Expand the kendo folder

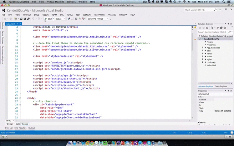pyautogui.click(x=203, y=53)
